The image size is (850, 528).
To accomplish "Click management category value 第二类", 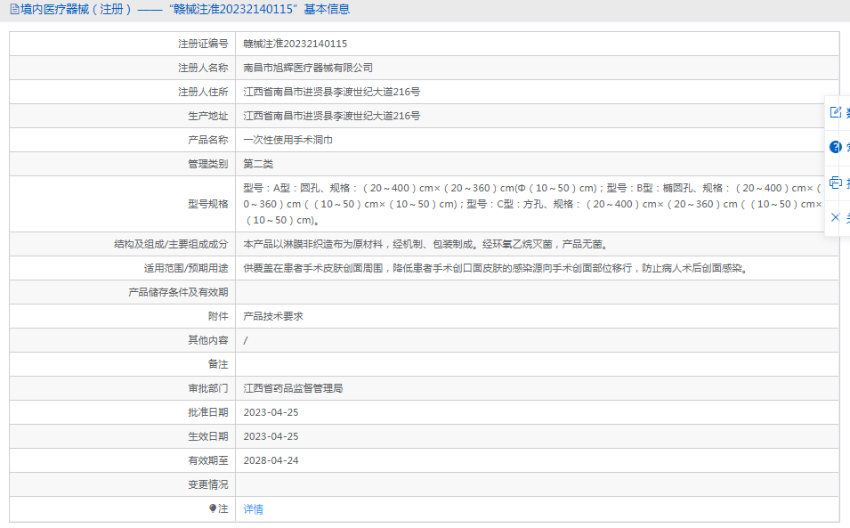I will click(258, 164).
